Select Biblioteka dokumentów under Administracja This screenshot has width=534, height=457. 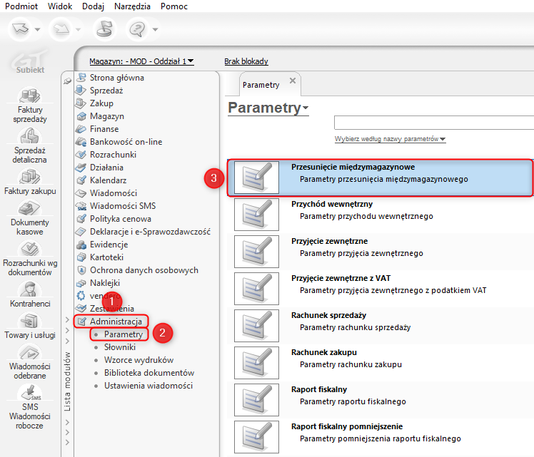tap(149, 373)
